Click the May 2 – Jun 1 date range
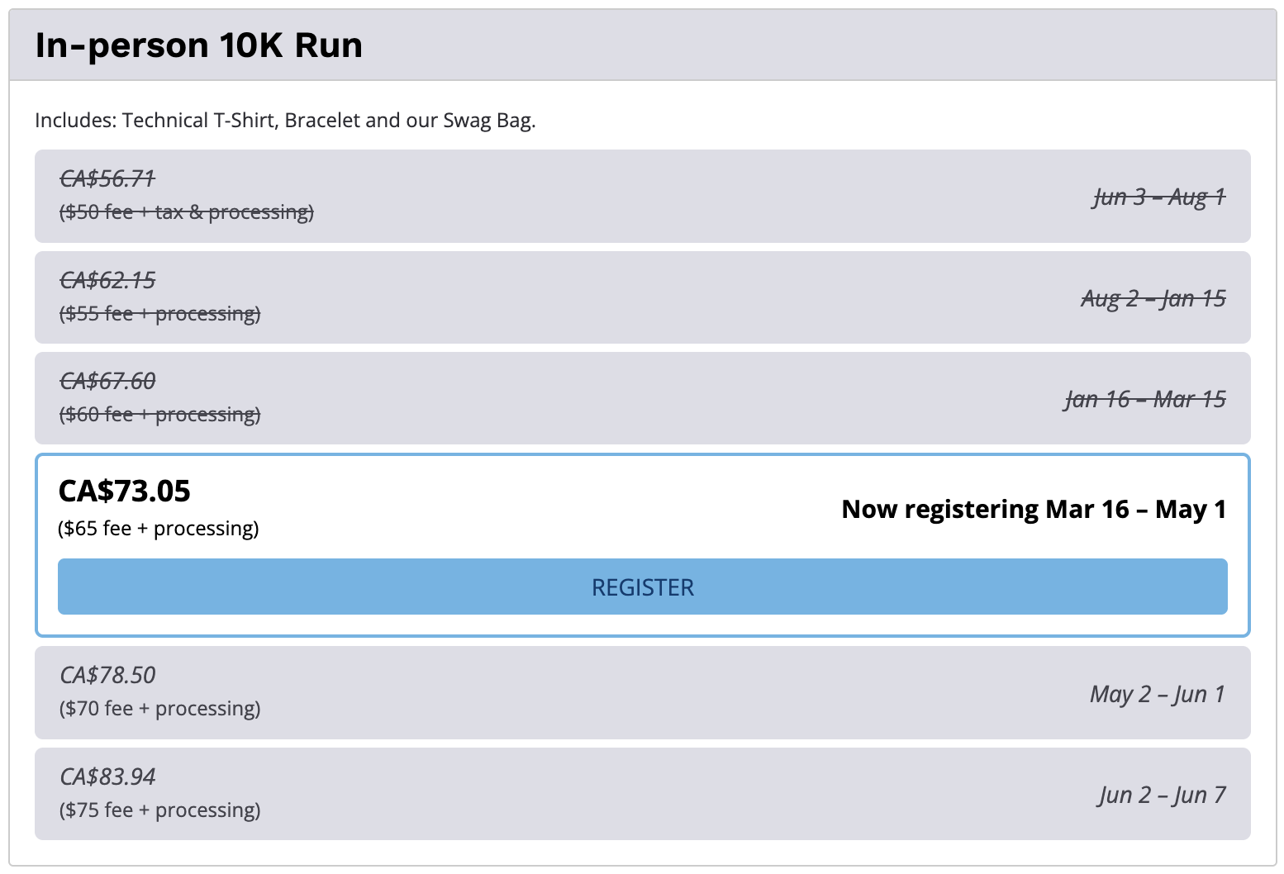 point(1157,694)
